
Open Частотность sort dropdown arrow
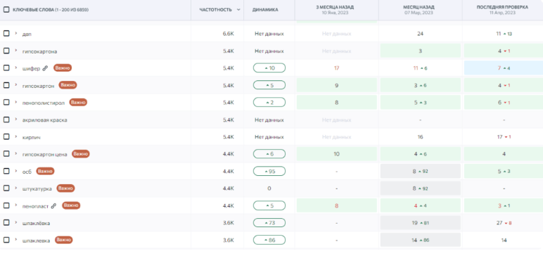coord(238,10)
